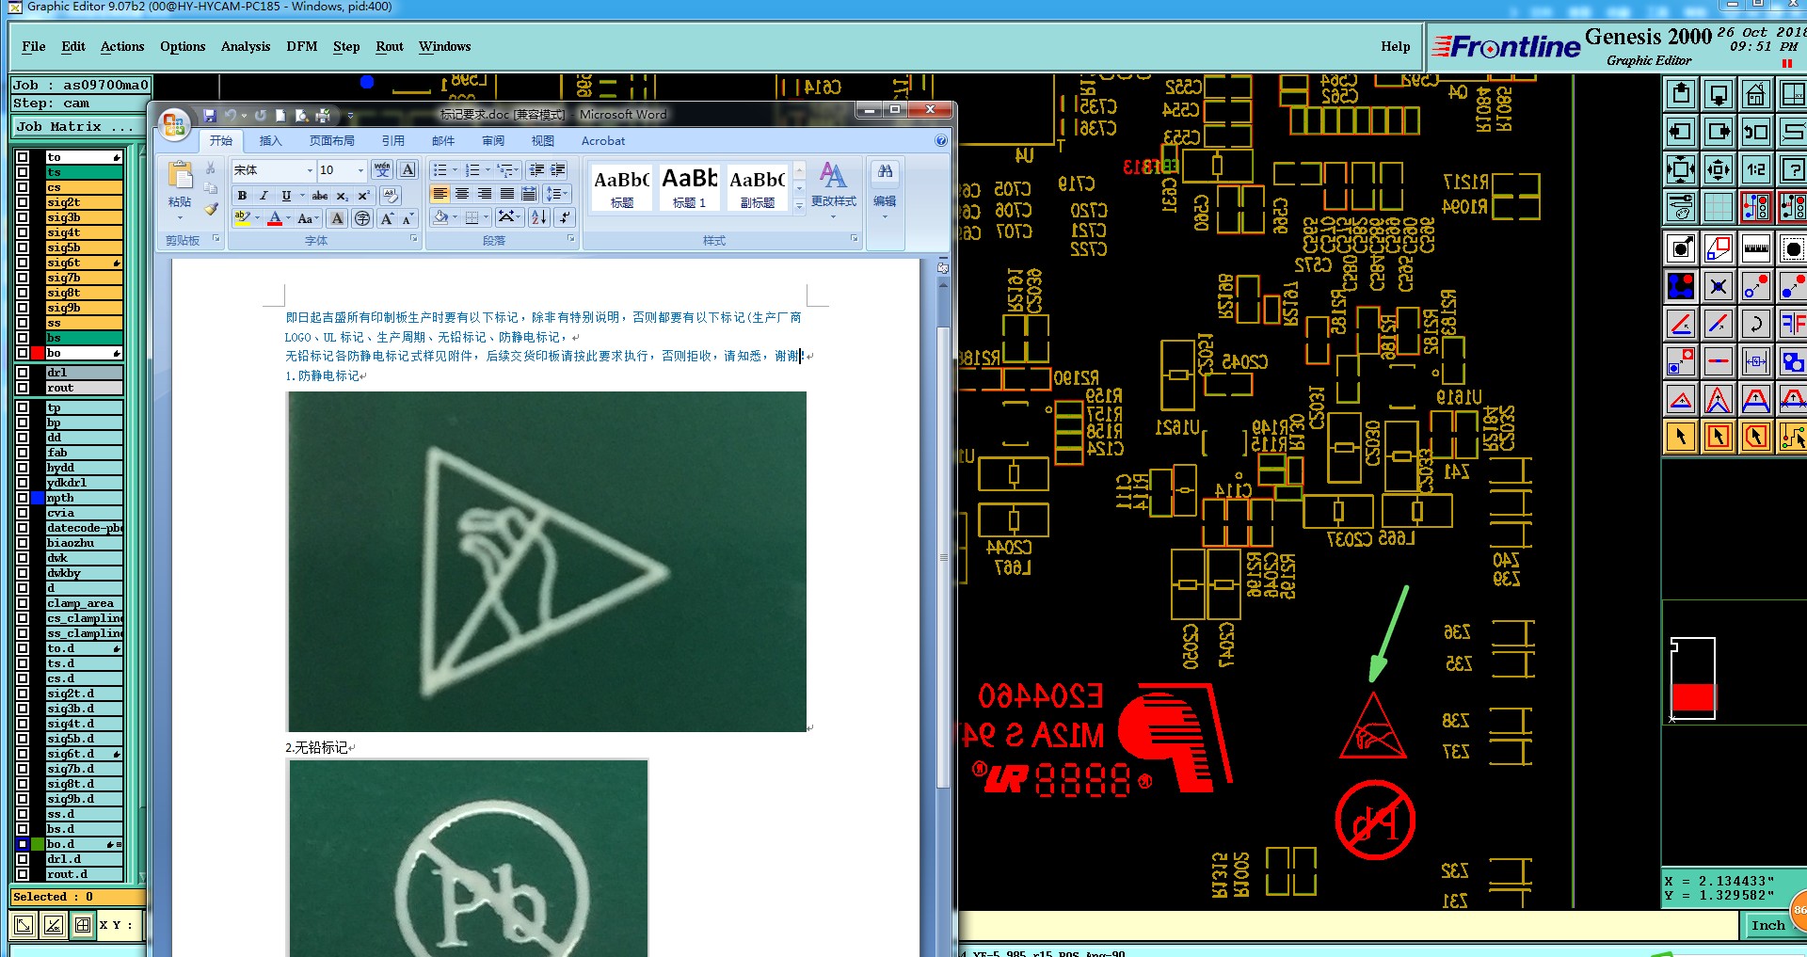1807x957 pixels.
Task: Toggle the grid display icon
Action: [x=1719, y=206]
